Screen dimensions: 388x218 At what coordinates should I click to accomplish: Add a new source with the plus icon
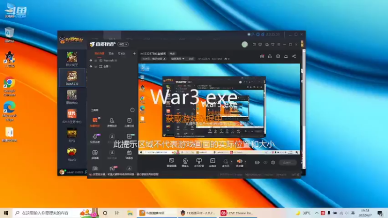134,53
